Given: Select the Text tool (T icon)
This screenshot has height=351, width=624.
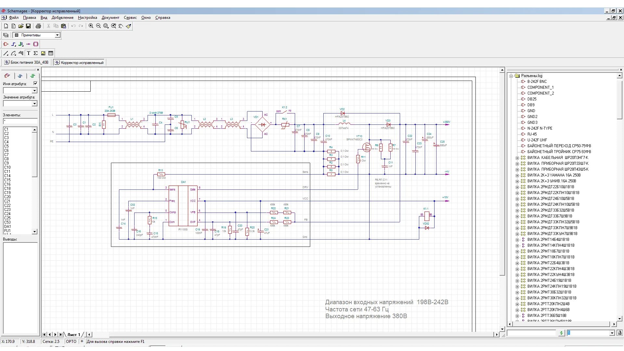Looking at the screenshot, I should click(x=28, y=53).
